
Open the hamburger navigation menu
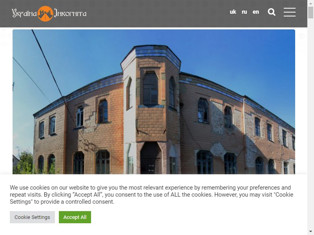(x=290, y=12)
